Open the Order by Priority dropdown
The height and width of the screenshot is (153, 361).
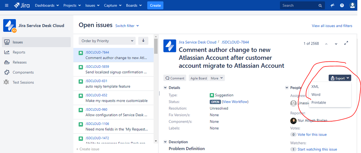pyautogui.click(x=107, y=41)
